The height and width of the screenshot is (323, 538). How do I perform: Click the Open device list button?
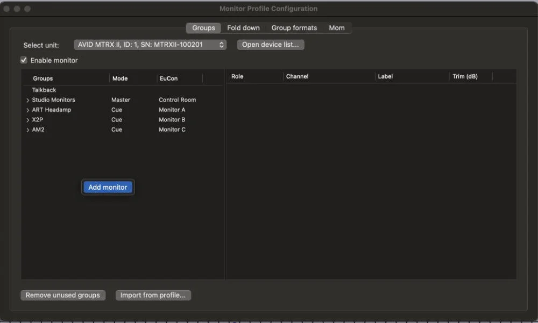[x=270, y=45]
